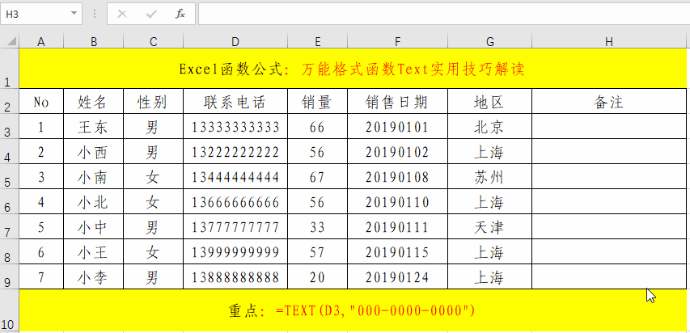Click the No header cell
The image size is (690, 333).
click(x=41, y=101)
